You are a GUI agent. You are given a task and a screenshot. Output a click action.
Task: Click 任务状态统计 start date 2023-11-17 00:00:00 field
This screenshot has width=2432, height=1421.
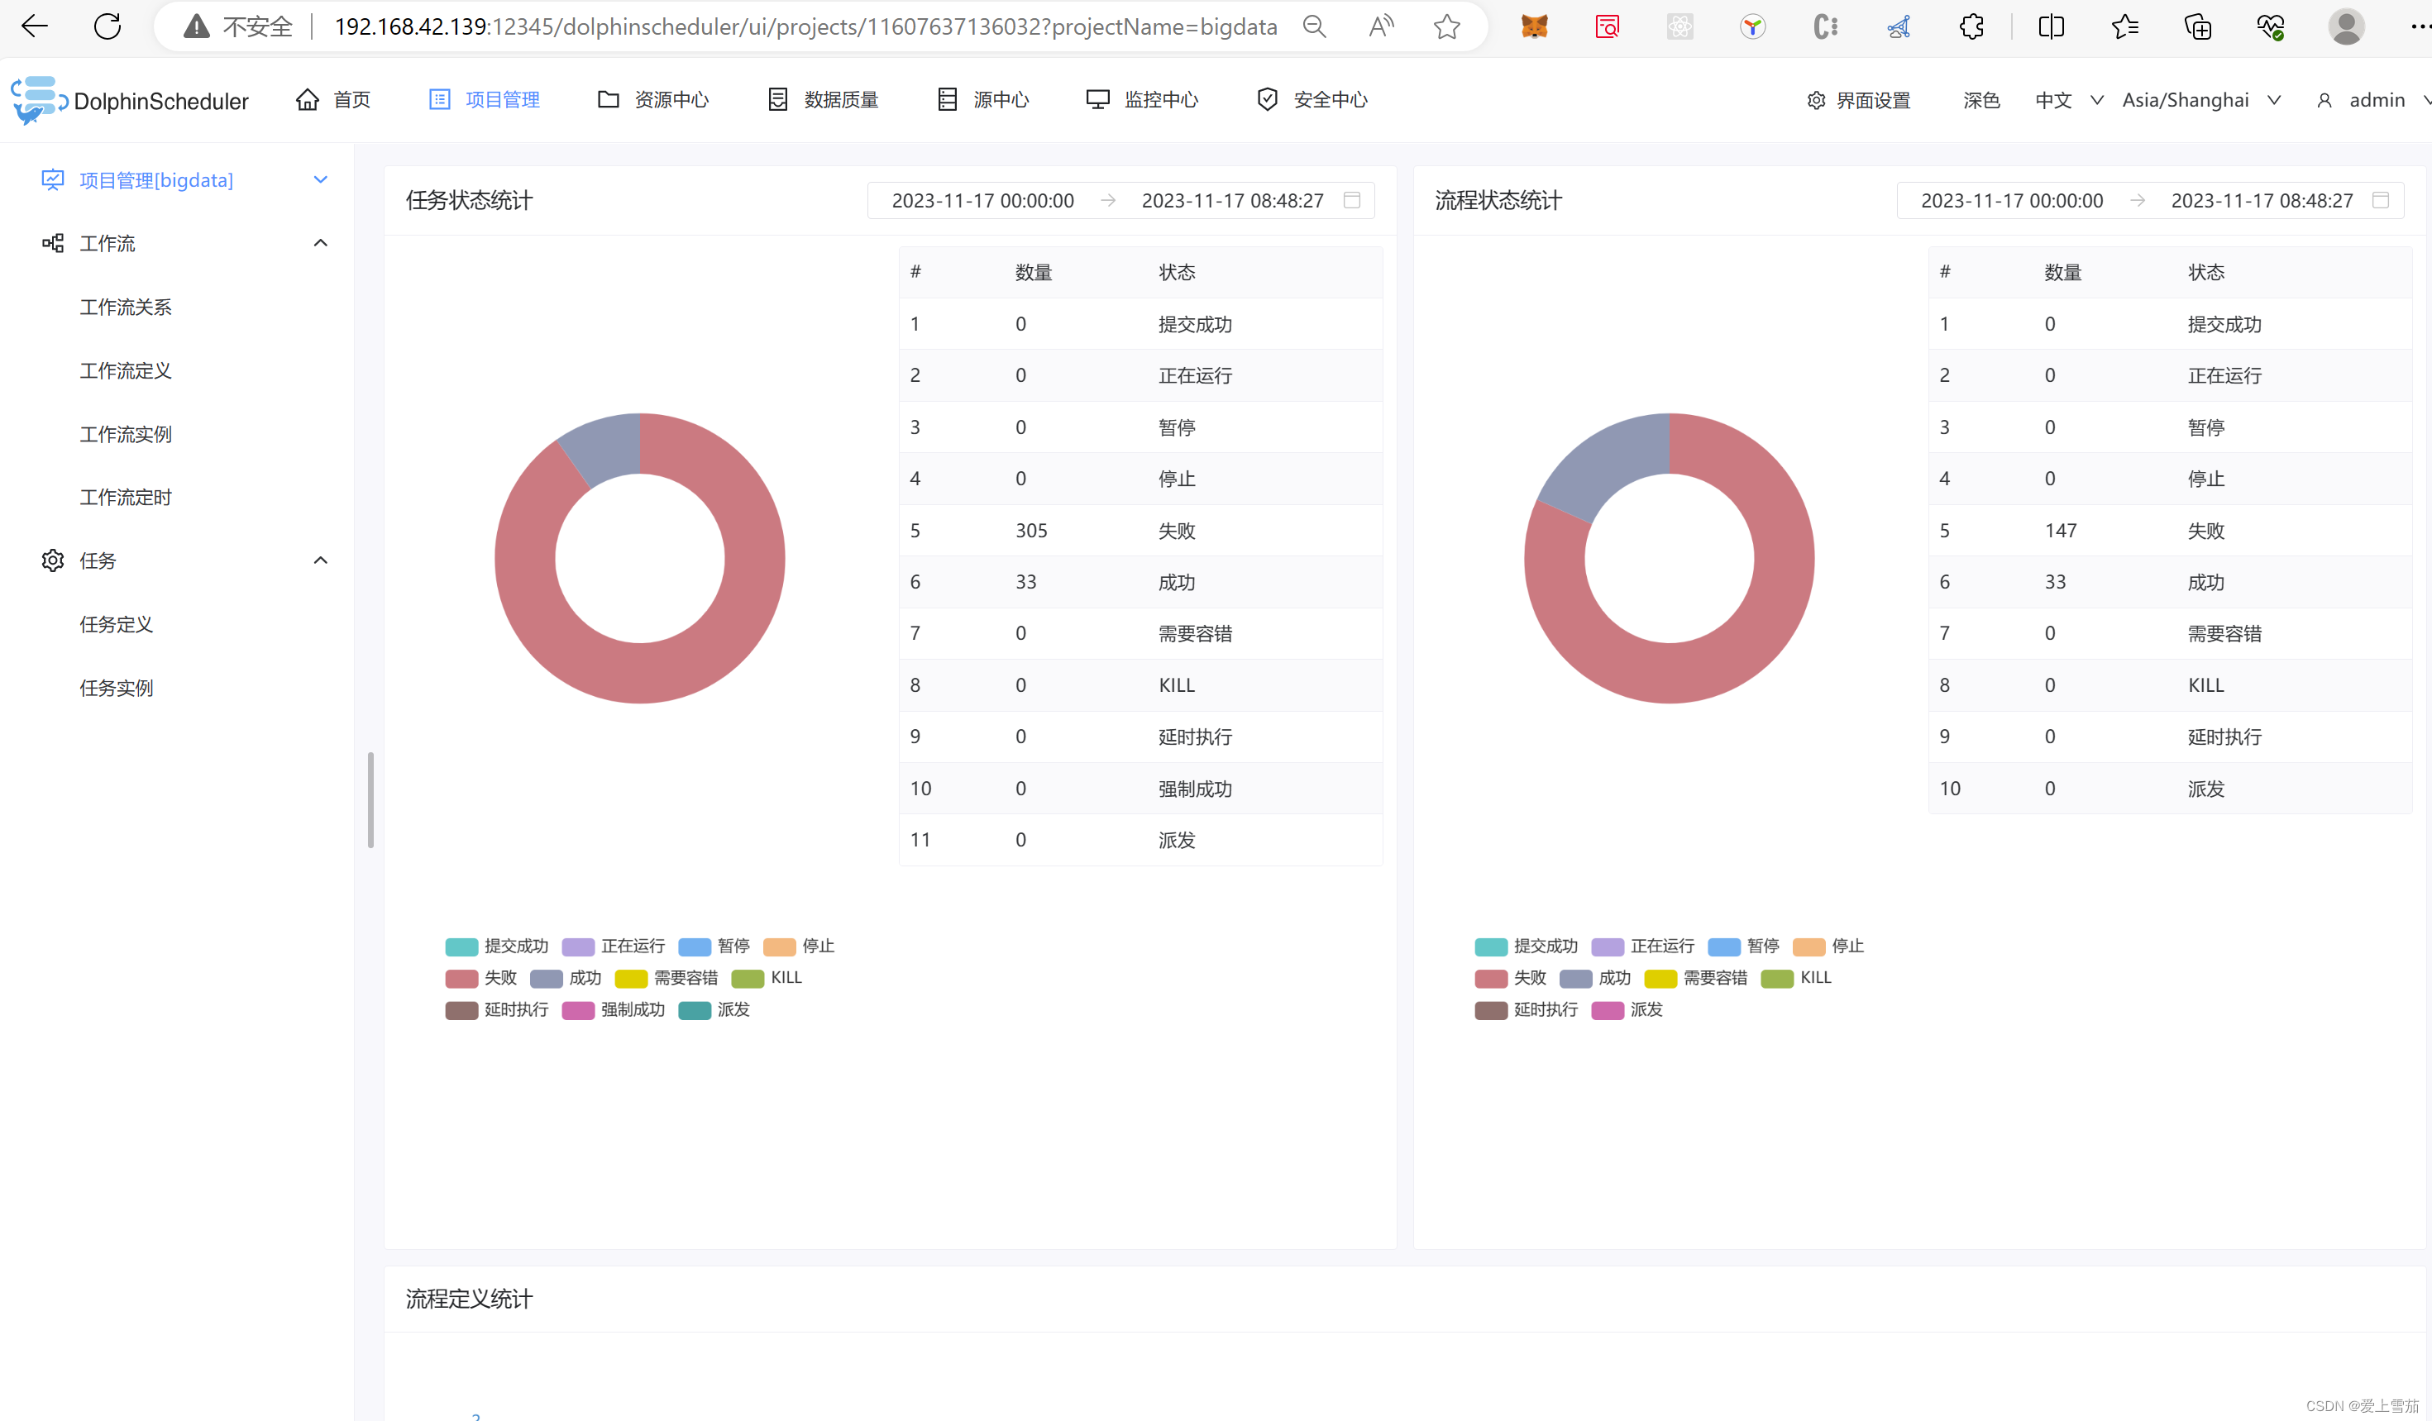(982, 200)
